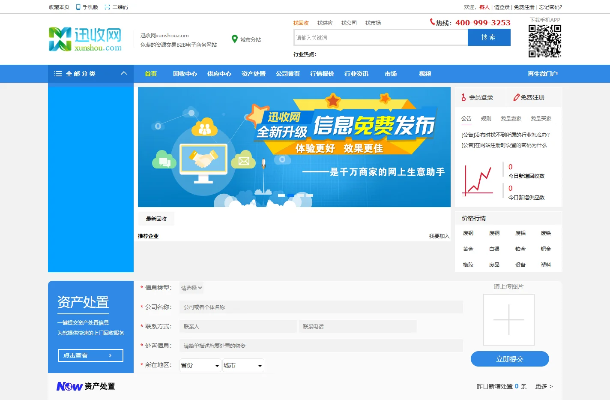Screen dimensions: 610x400
Task: Switch to the 我是卖家 tab
Action: point(511,119)
